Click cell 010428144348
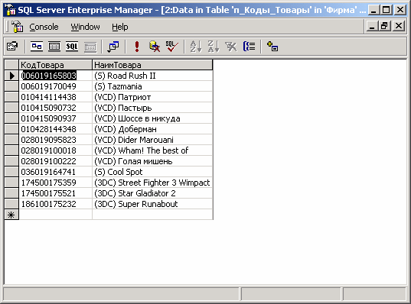This screenshot has height=304, width=411. pyautogui.click(x=55, y=129)
